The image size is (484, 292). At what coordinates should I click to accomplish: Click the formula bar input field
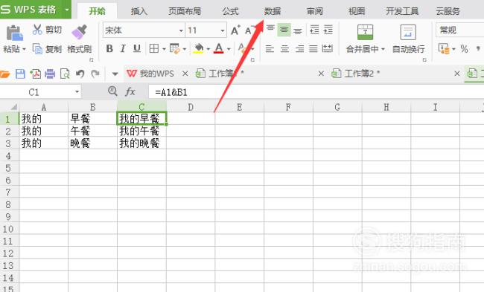(316, 92)
